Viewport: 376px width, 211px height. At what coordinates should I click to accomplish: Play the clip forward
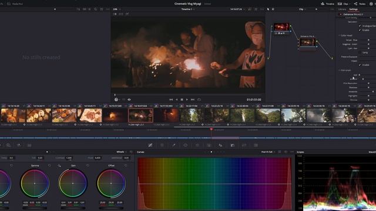(187, 100)
